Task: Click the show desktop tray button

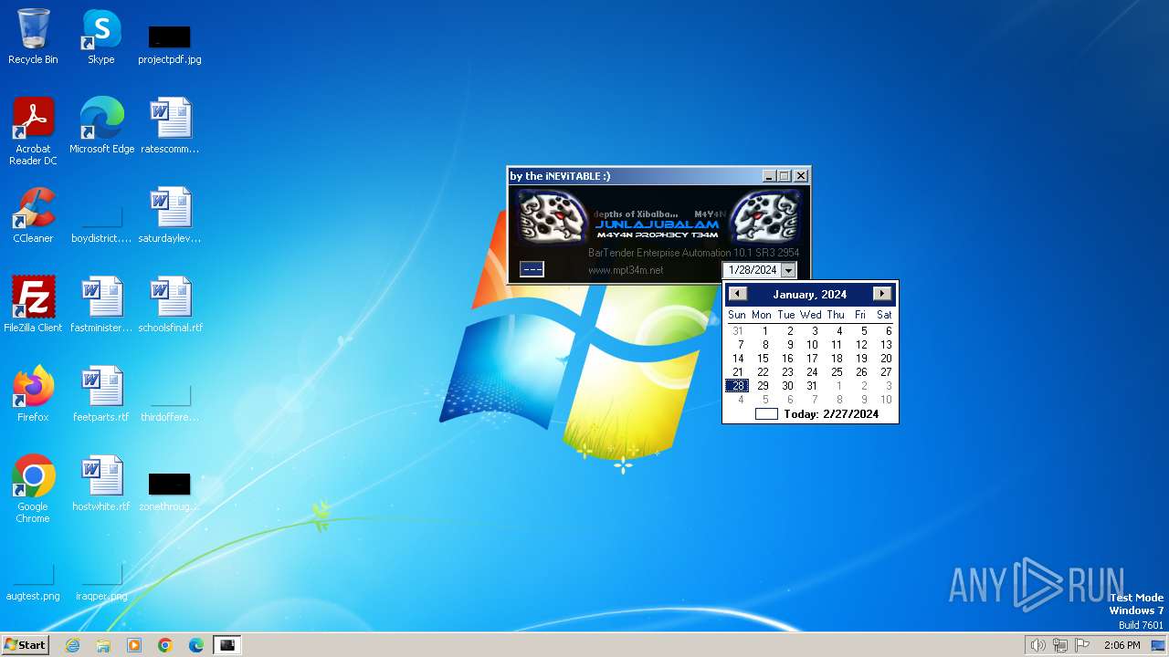Action: coord(1159,645)
